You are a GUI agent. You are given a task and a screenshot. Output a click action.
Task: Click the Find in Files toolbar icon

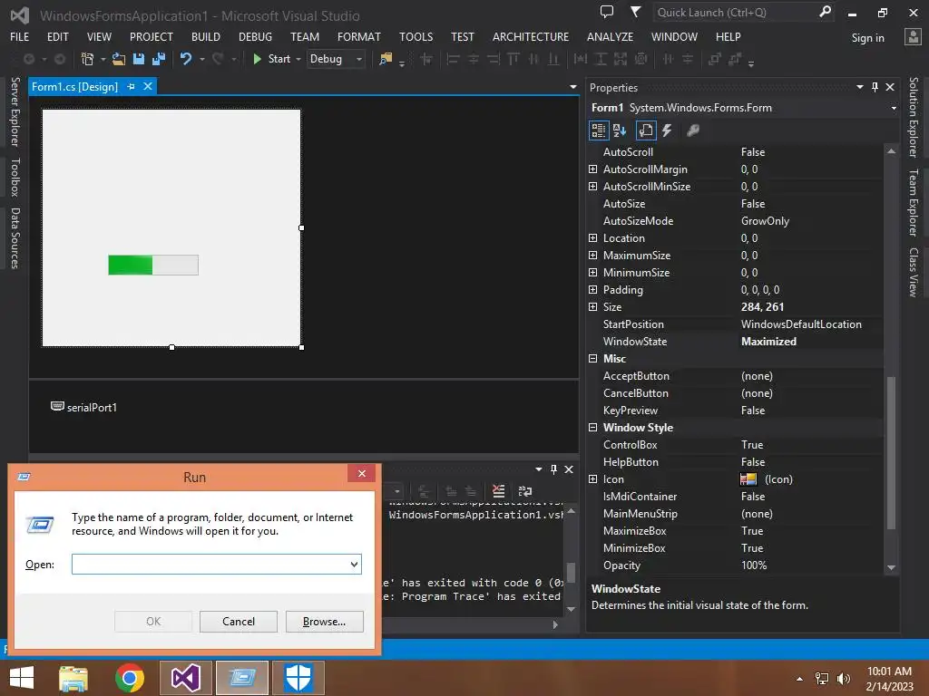click(386, 59)
